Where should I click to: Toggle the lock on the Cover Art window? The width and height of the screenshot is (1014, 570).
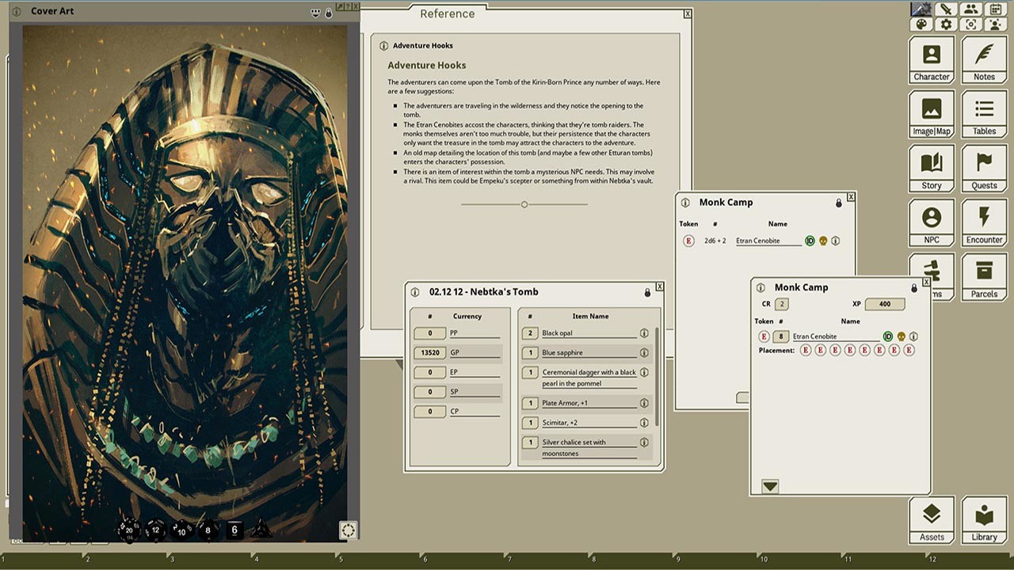tap(329, 13)
